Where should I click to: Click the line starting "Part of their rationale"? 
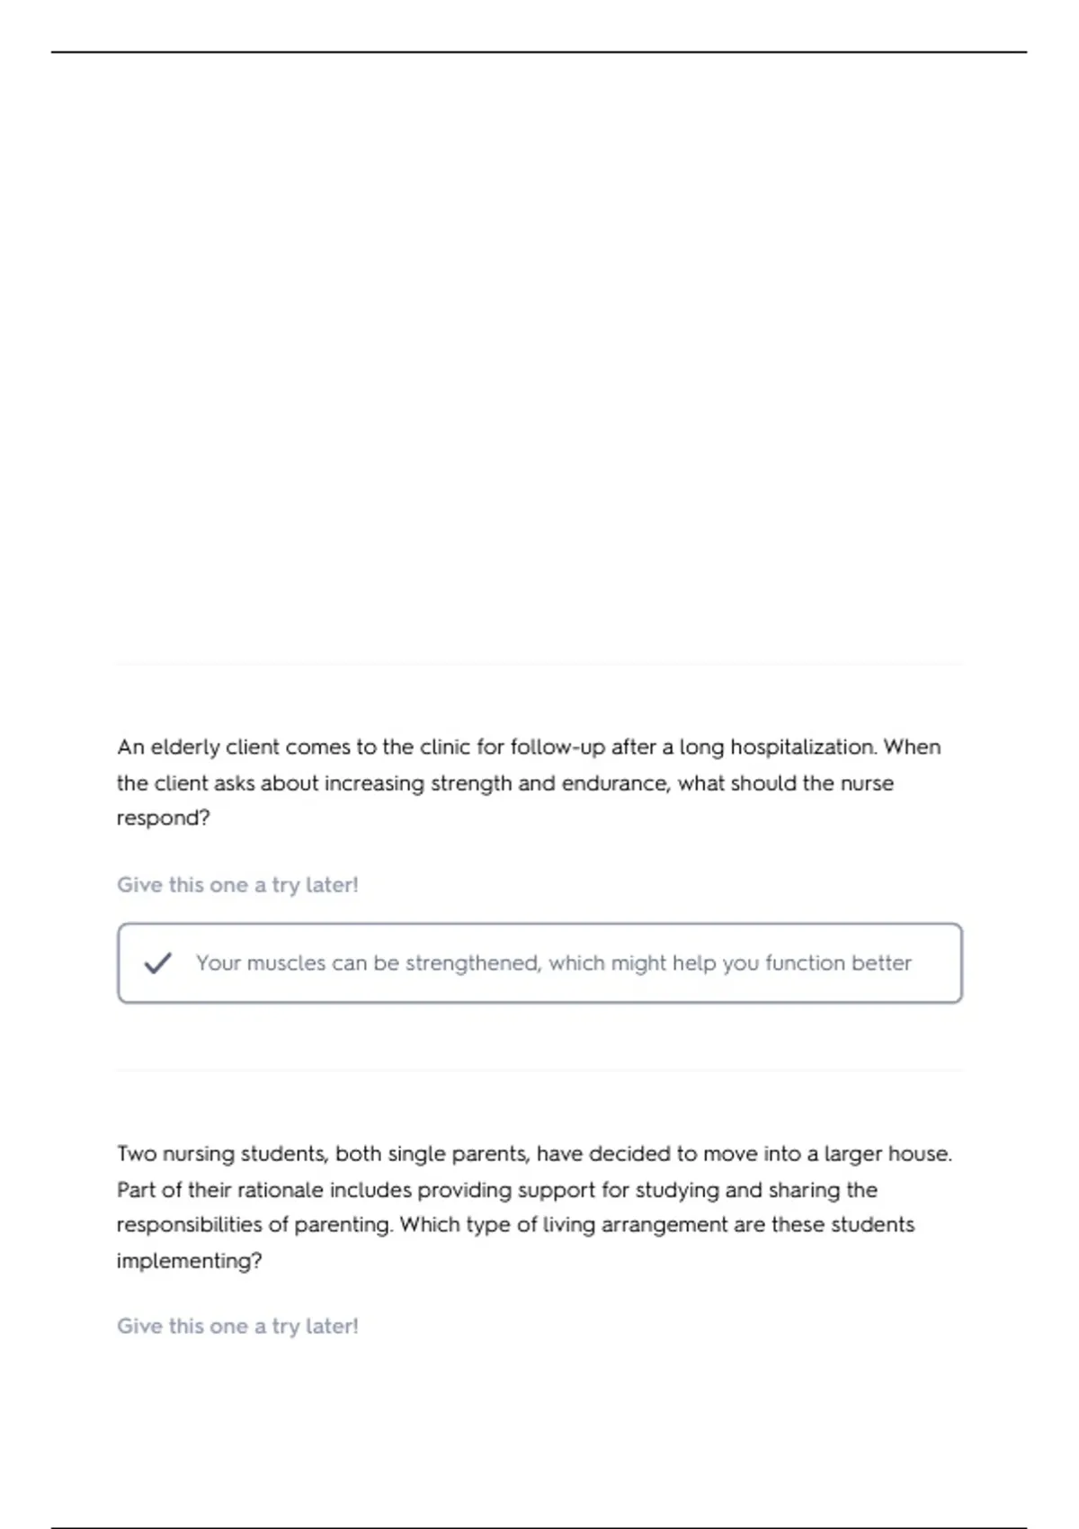click(496, 1190)
